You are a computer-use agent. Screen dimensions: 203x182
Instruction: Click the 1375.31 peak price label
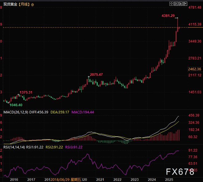tap(26, 92)
